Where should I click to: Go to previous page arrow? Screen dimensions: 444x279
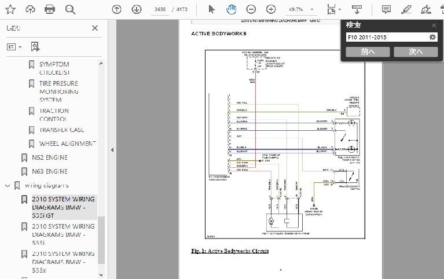[116, 9]
